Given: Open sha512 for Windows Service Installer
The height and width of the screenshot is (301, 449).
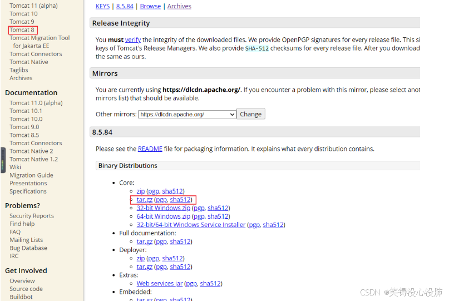Looking at the screenshot, I should (273, 225).
